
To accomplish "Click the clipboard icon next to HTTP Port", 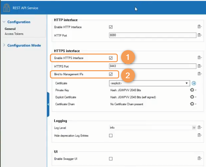I will pyautogui.click(x=199, y=35).
